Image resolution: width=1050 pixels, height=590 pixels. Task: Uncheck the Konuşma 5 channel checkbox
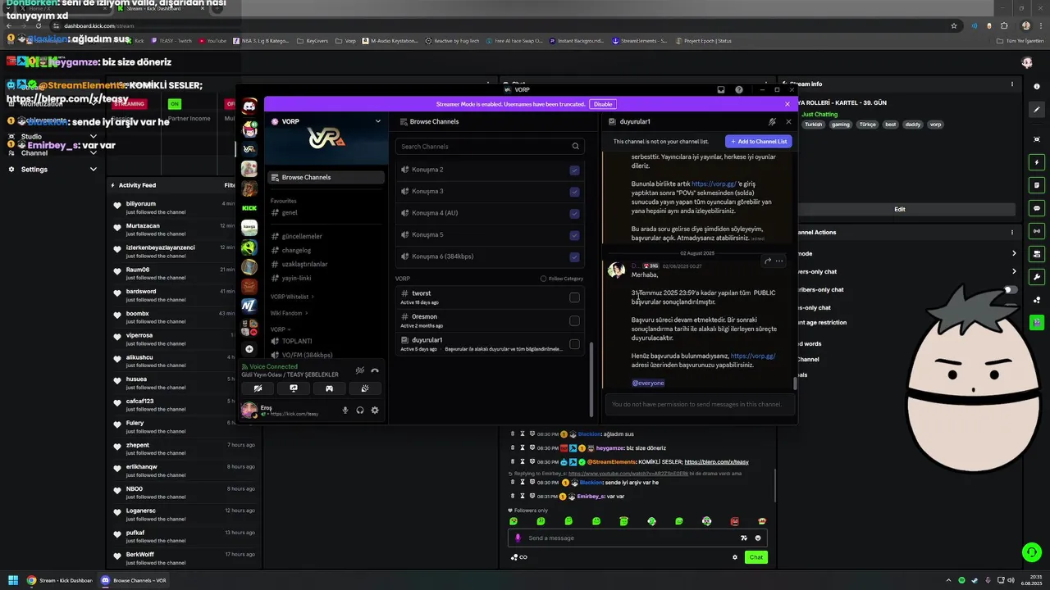pos(574,235)
